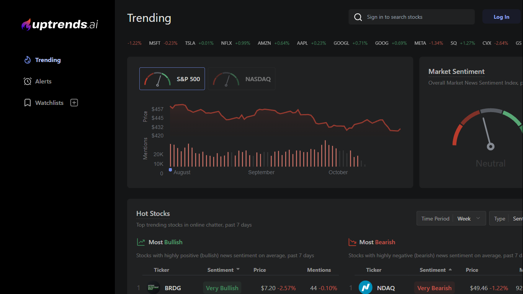Click the Price header in Most Bullish table
Screen dimensions: 523x294
[x=260, y=270]
